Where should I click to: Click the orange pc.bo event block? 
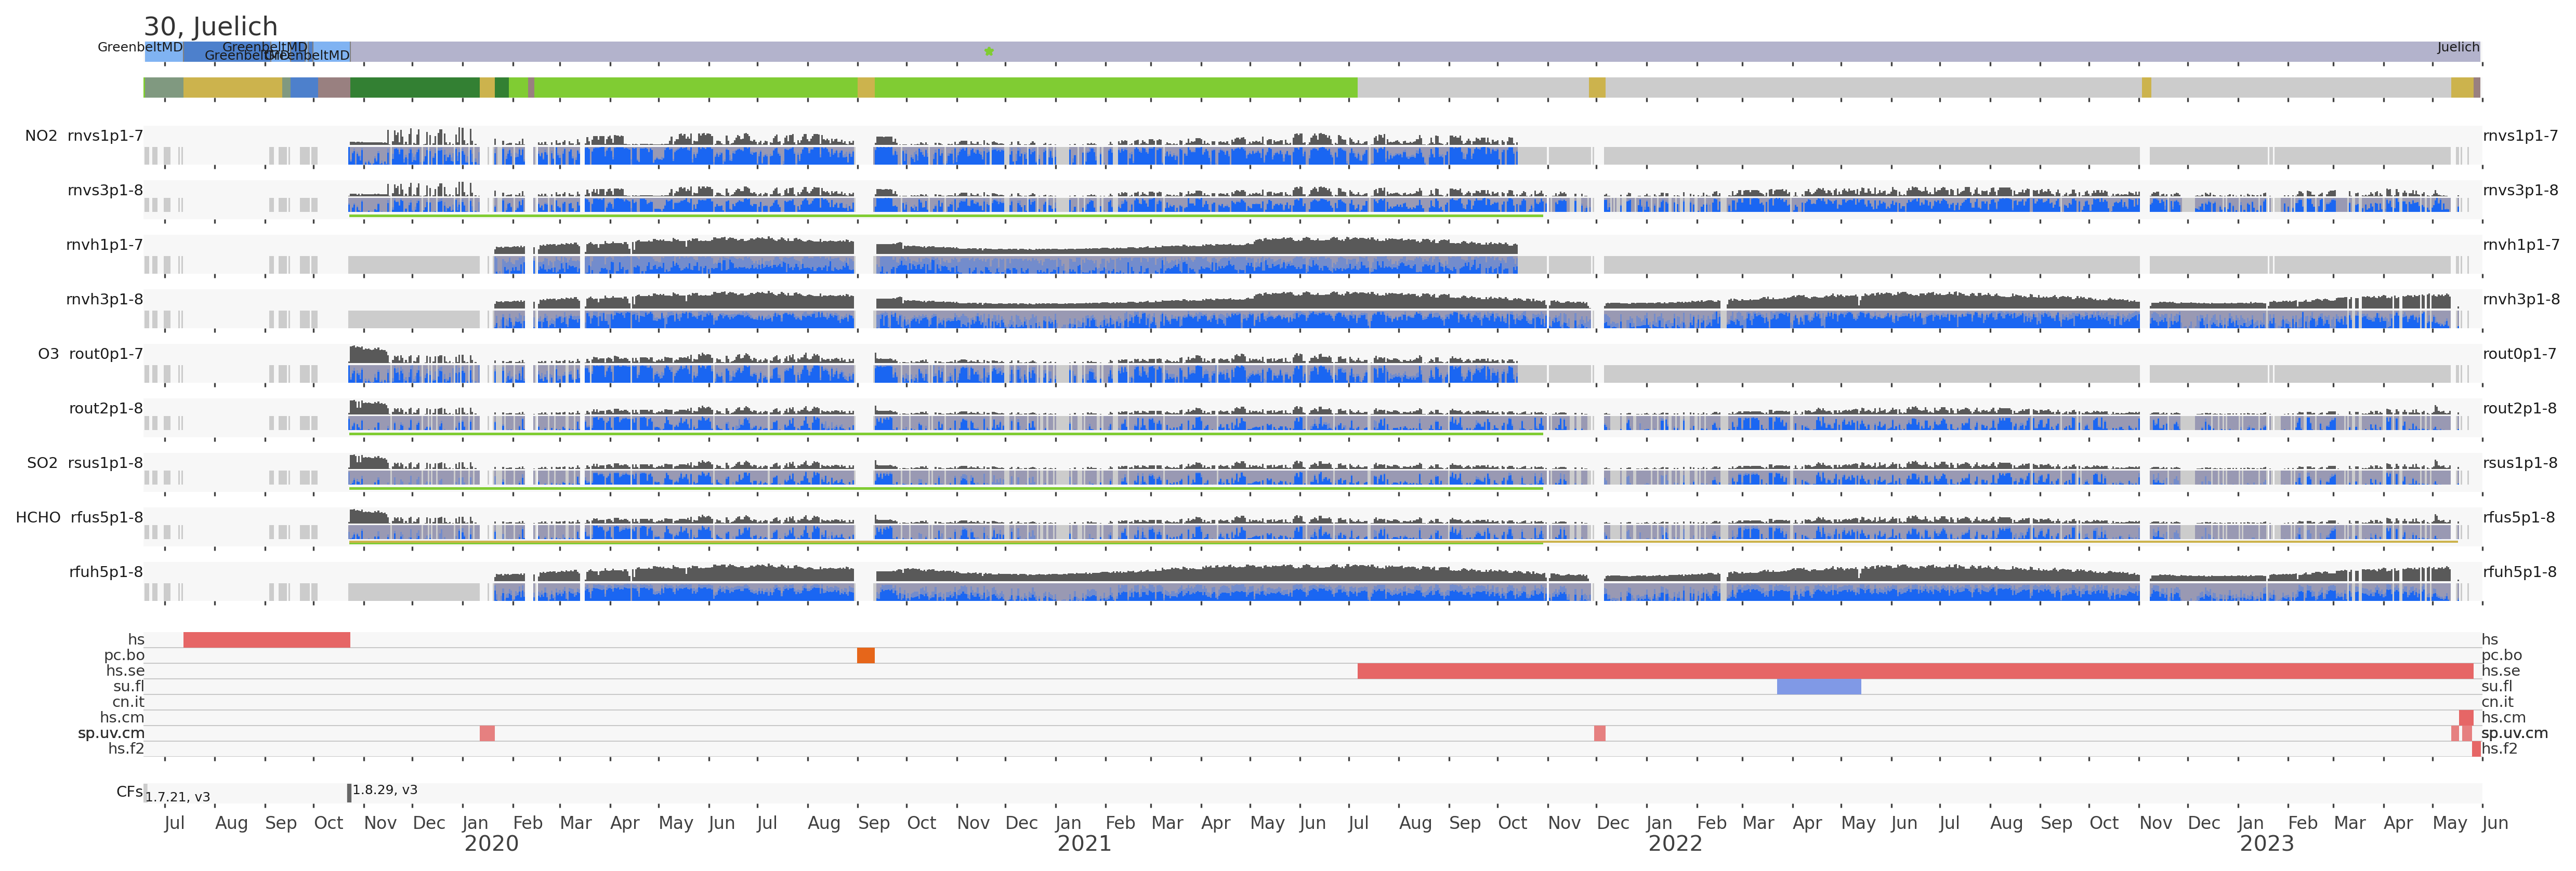tap(866, 655)
